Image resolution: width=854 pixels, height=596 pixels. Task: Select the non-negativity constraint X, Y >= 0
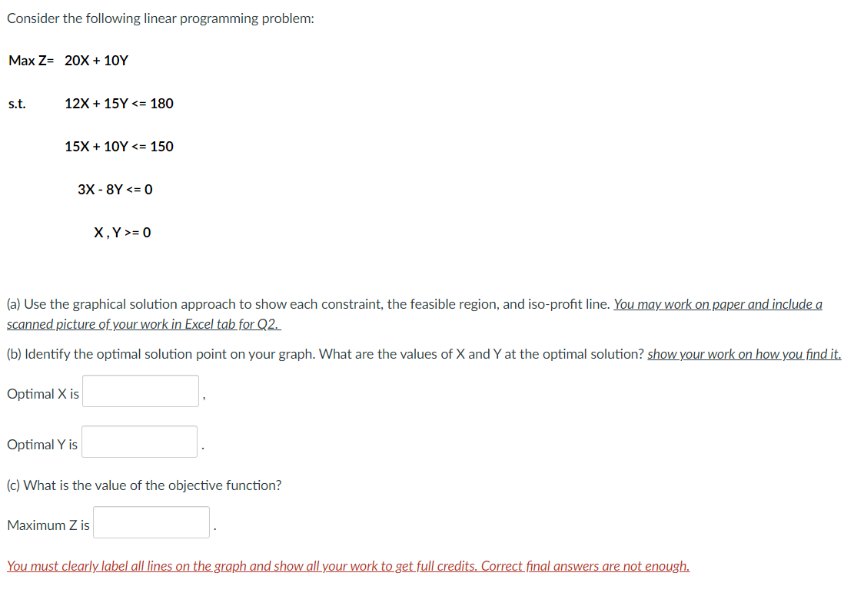121,232
